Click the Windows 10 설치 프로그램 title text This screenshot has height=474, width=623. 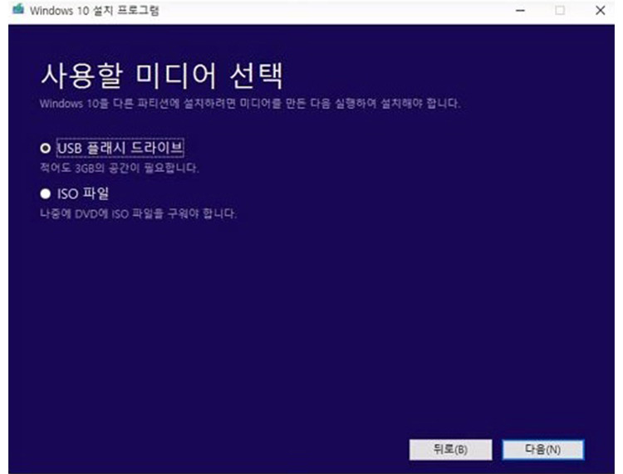[94, 11]
